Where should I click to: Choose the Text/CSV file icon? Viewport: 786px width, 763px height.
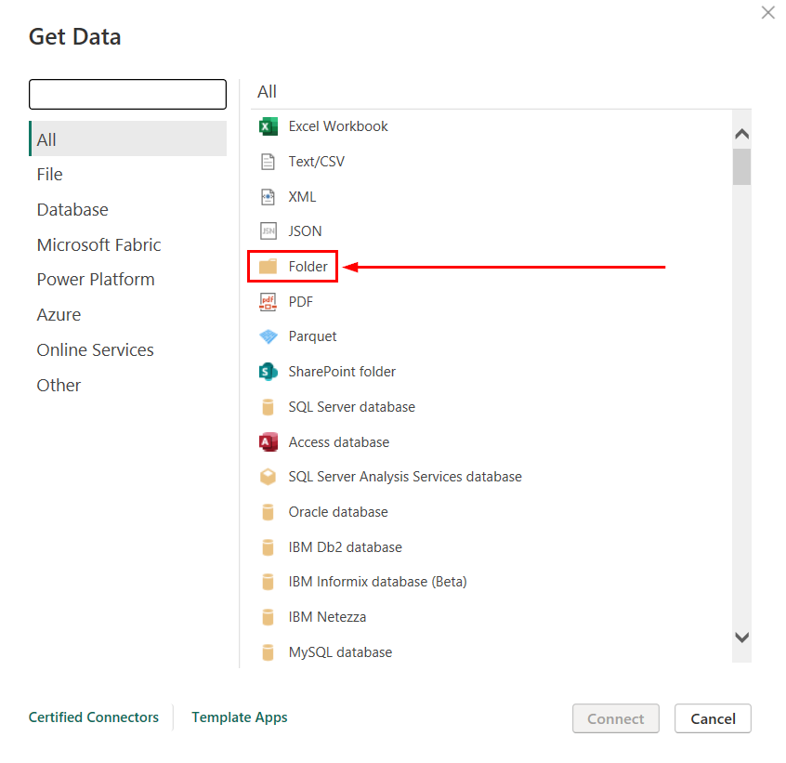269,162
